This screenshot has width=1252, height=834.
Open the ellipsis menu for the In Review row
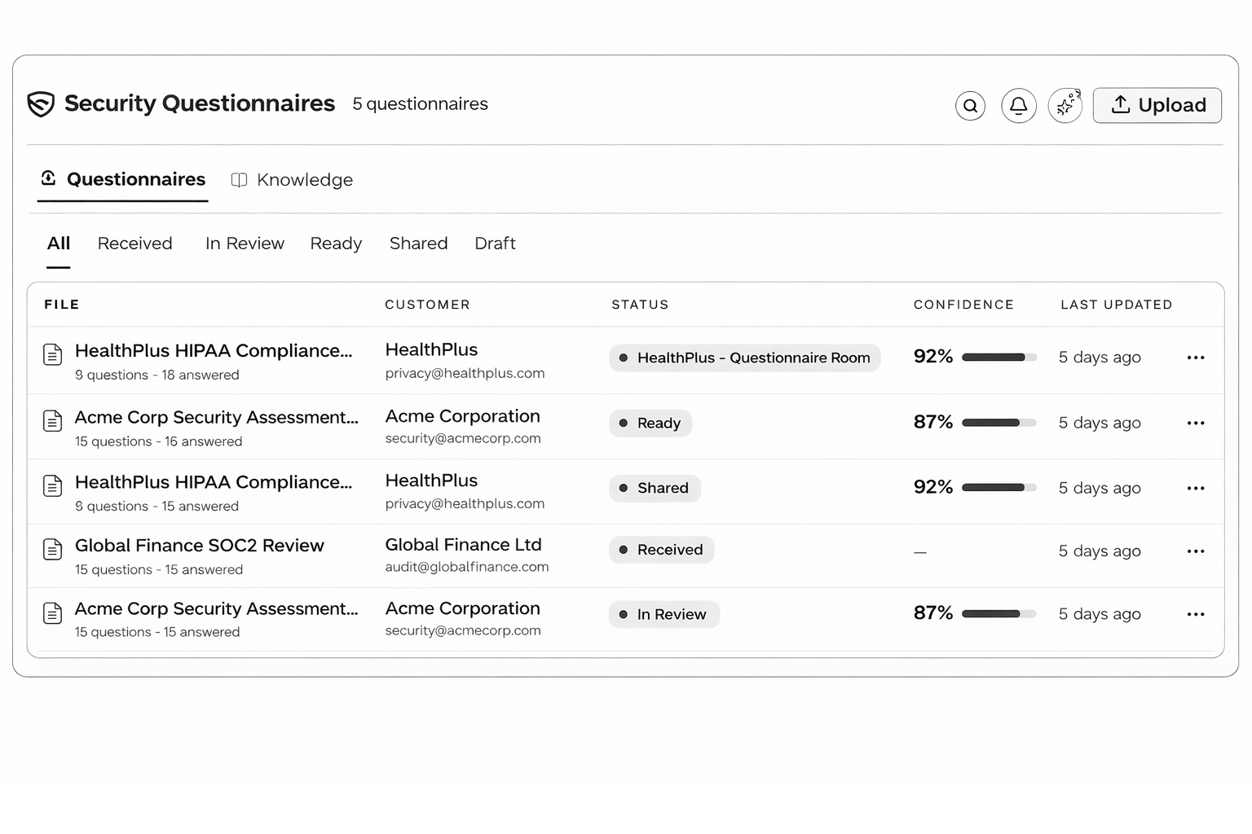click(1196, 614)
